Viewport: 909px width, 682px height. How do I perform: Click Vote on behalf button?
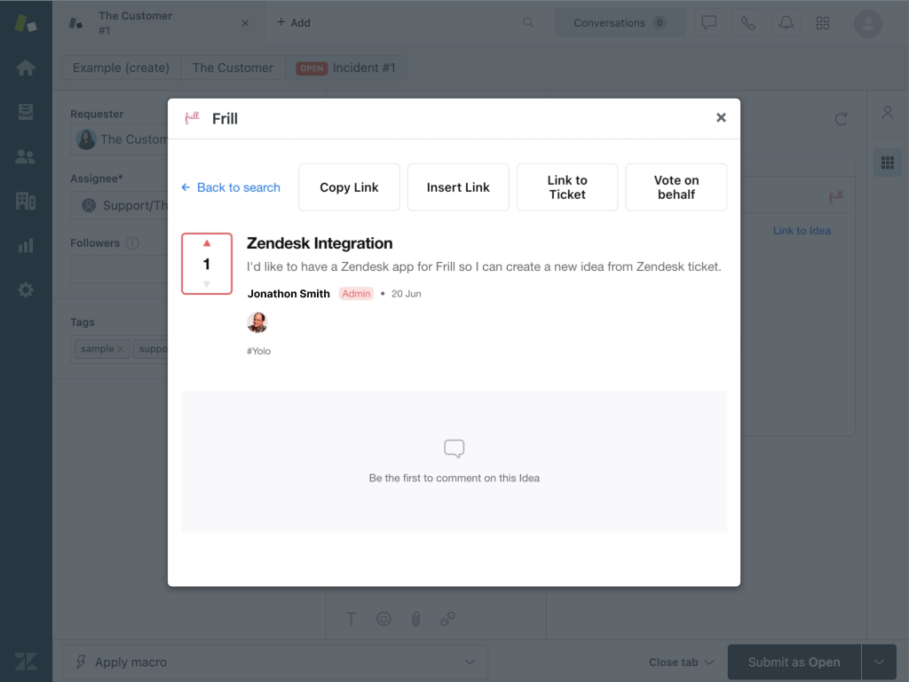pyautogui.click(x=676, y=187)
